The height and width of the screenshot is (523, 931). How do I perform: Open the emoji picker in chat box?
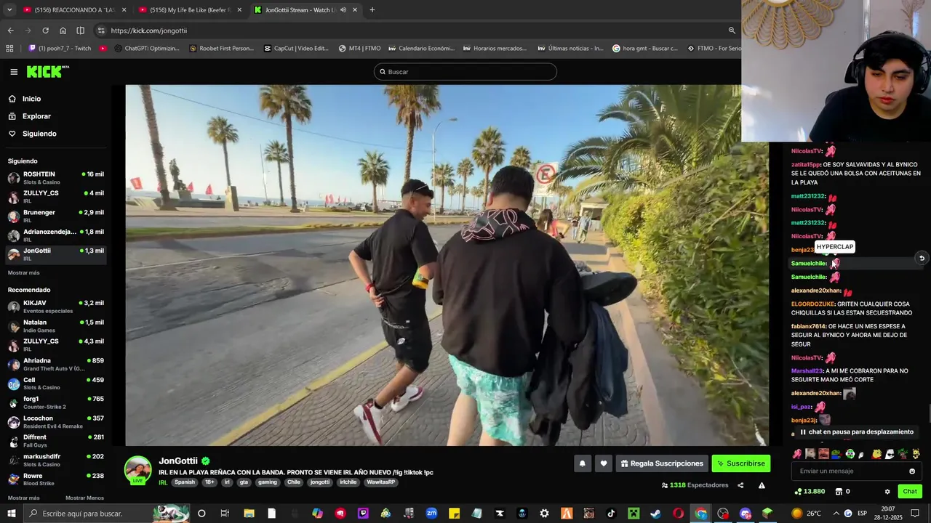912,471
